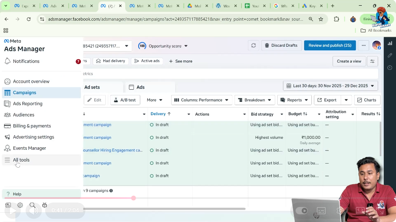Open the three-dots more options button
396x222 pixels.
(363, 45)
